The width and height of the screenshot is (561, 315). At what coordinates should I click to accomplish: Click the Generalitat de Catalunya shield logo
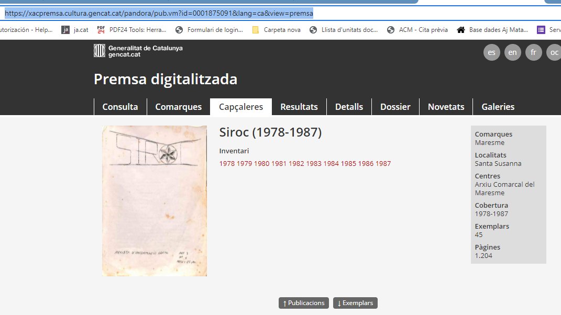click(x=99, y=51)
